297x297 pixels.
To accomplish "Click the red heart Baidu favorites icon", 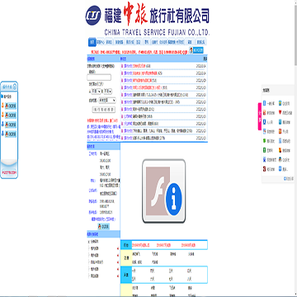I will coord(280,113).
